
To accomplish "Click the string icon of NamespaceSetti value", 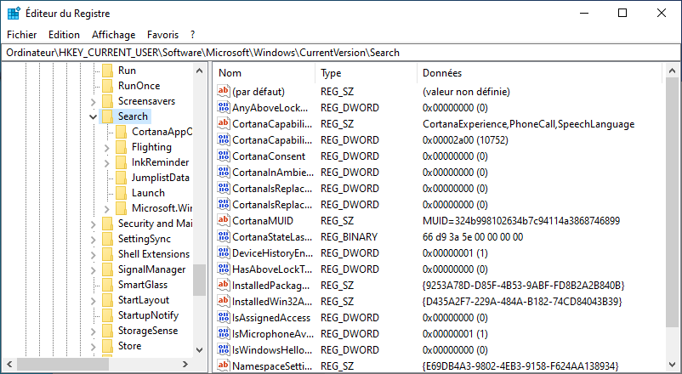I will [224, 365].
